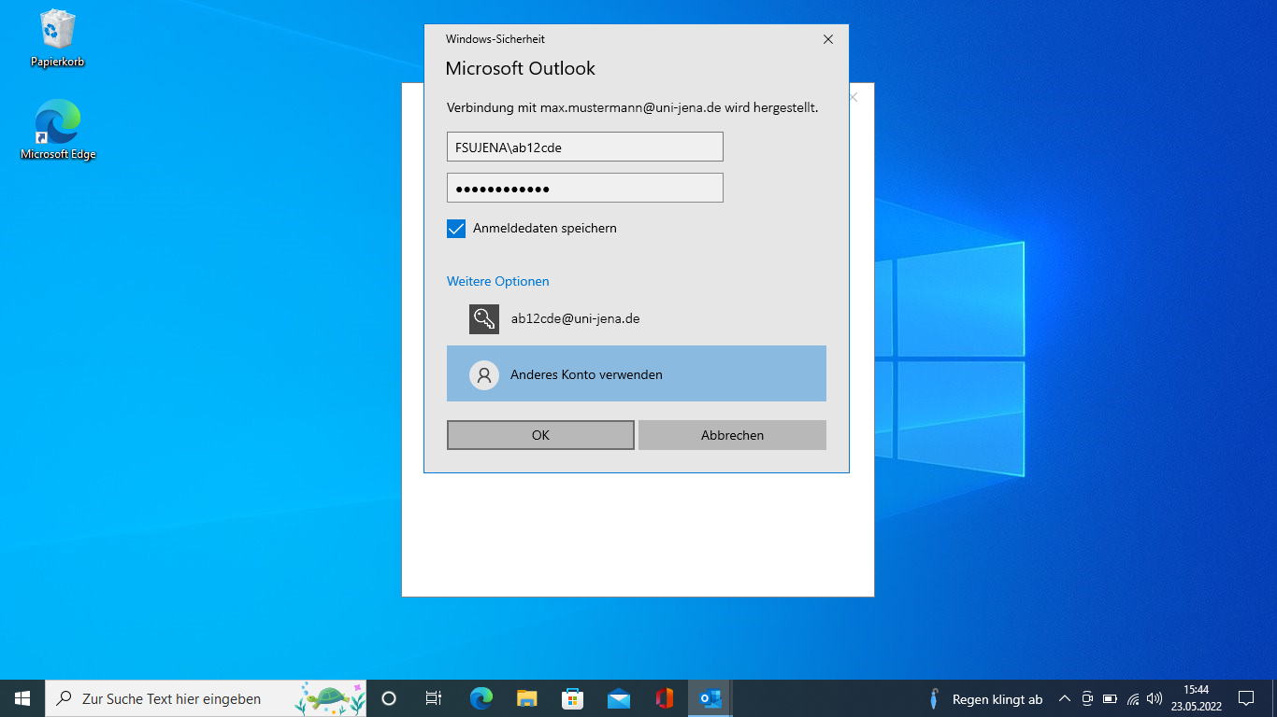This screenshot has width=1277, height=717.
Task: Open the weather widget 'Regen klingt ab'
Action: [x=985, y=699]
